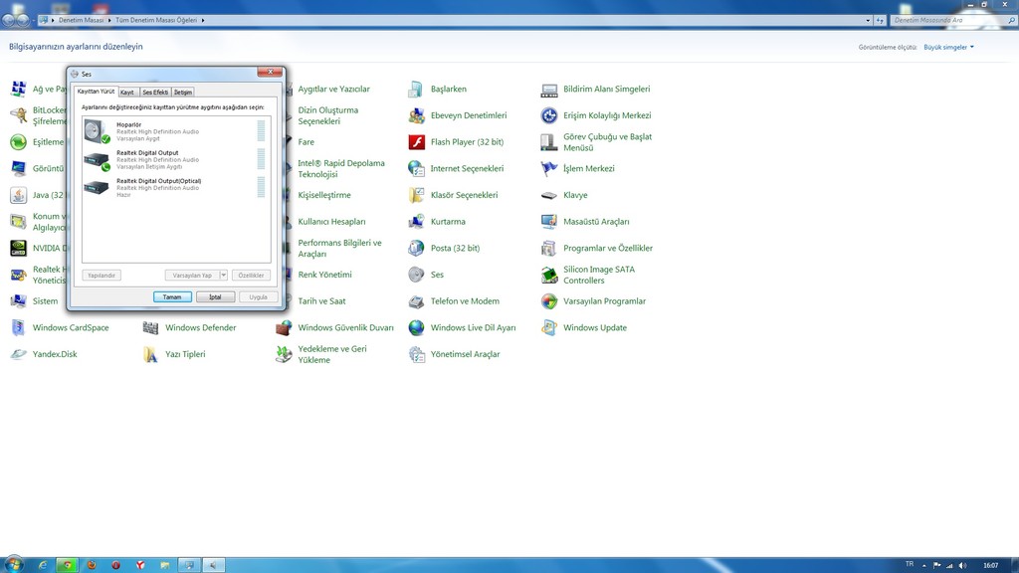Screen dimensions: 1019x573
Task: Expand address bar history dropdown
Action: 868,20
